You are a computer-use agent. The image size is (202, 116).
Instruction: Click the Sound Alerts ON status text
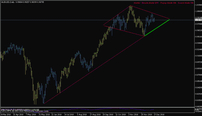point(186,3)
